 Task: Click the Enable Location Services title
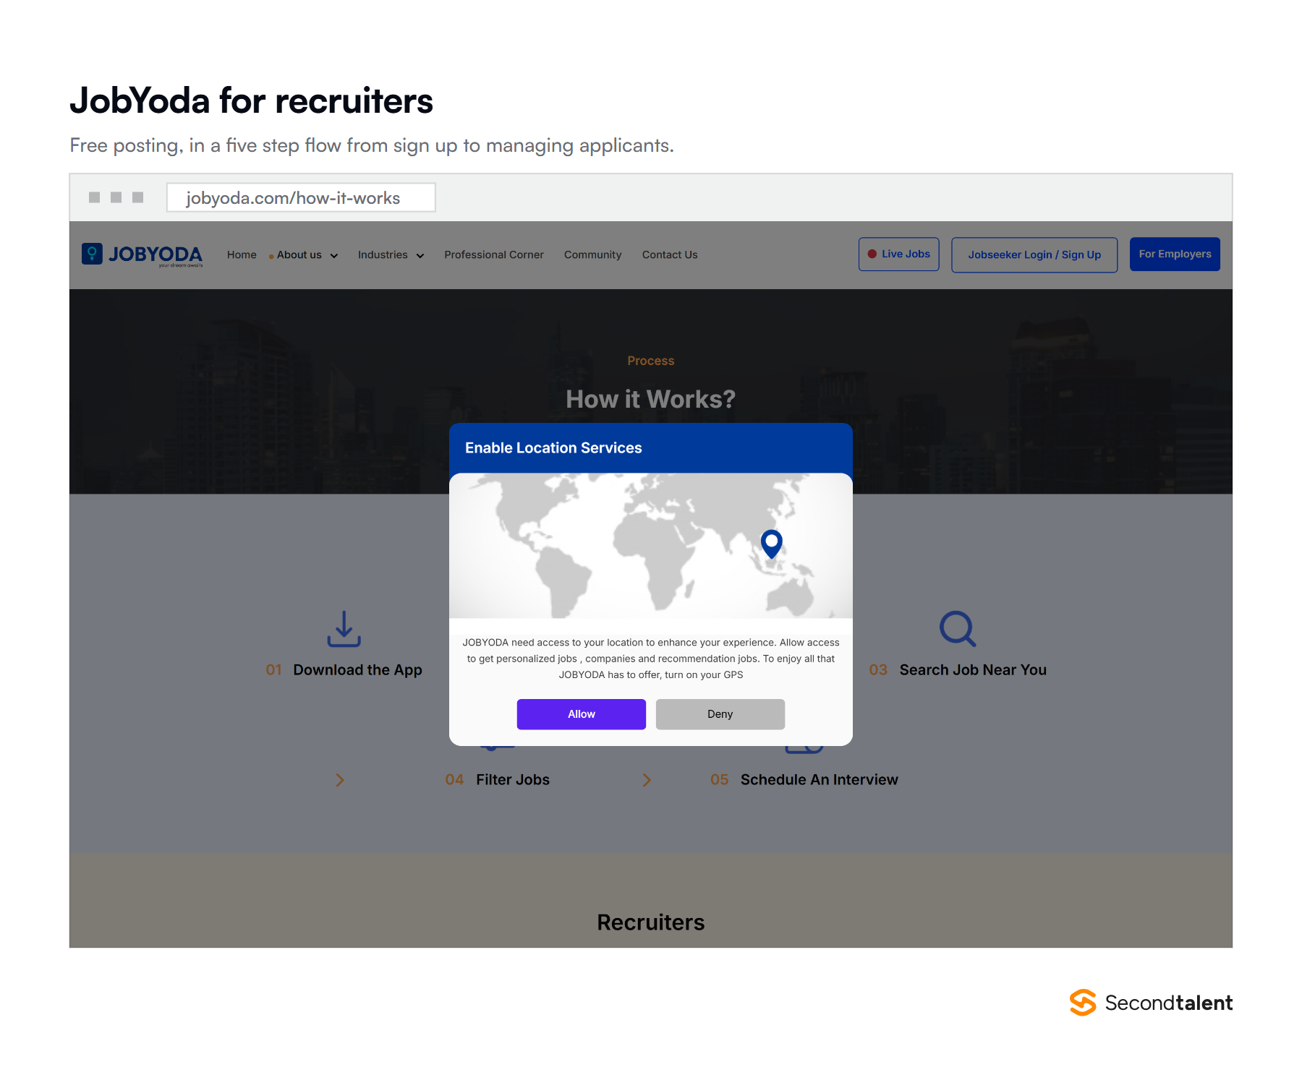pyautogui.click(x=553, y=448)
